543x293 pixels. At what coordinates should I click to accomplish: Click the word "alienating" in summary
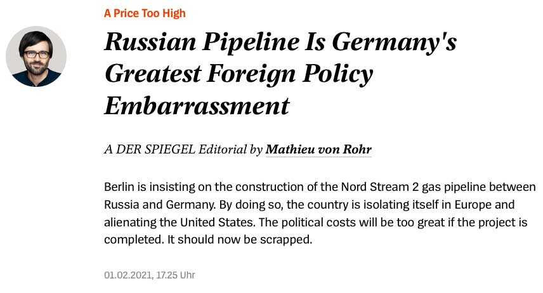129,223
